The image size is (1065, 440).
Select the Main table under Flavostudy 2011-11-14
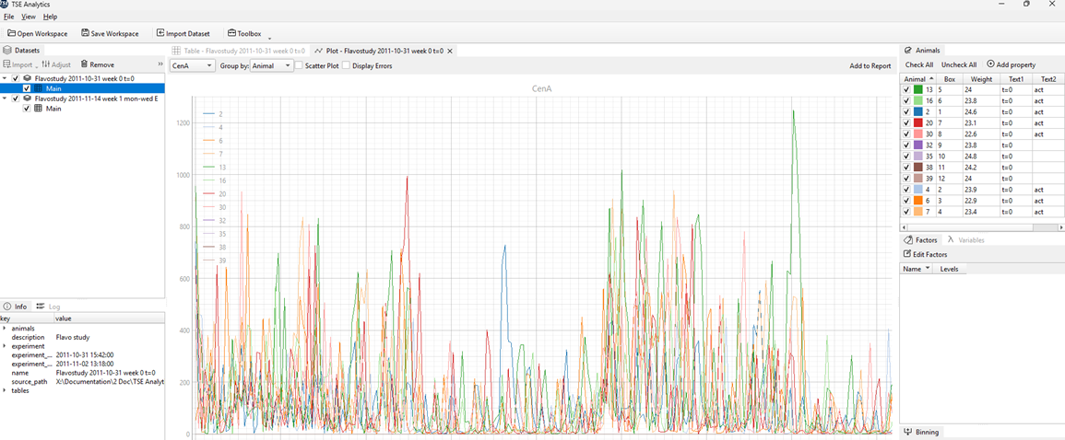point(53,109)
